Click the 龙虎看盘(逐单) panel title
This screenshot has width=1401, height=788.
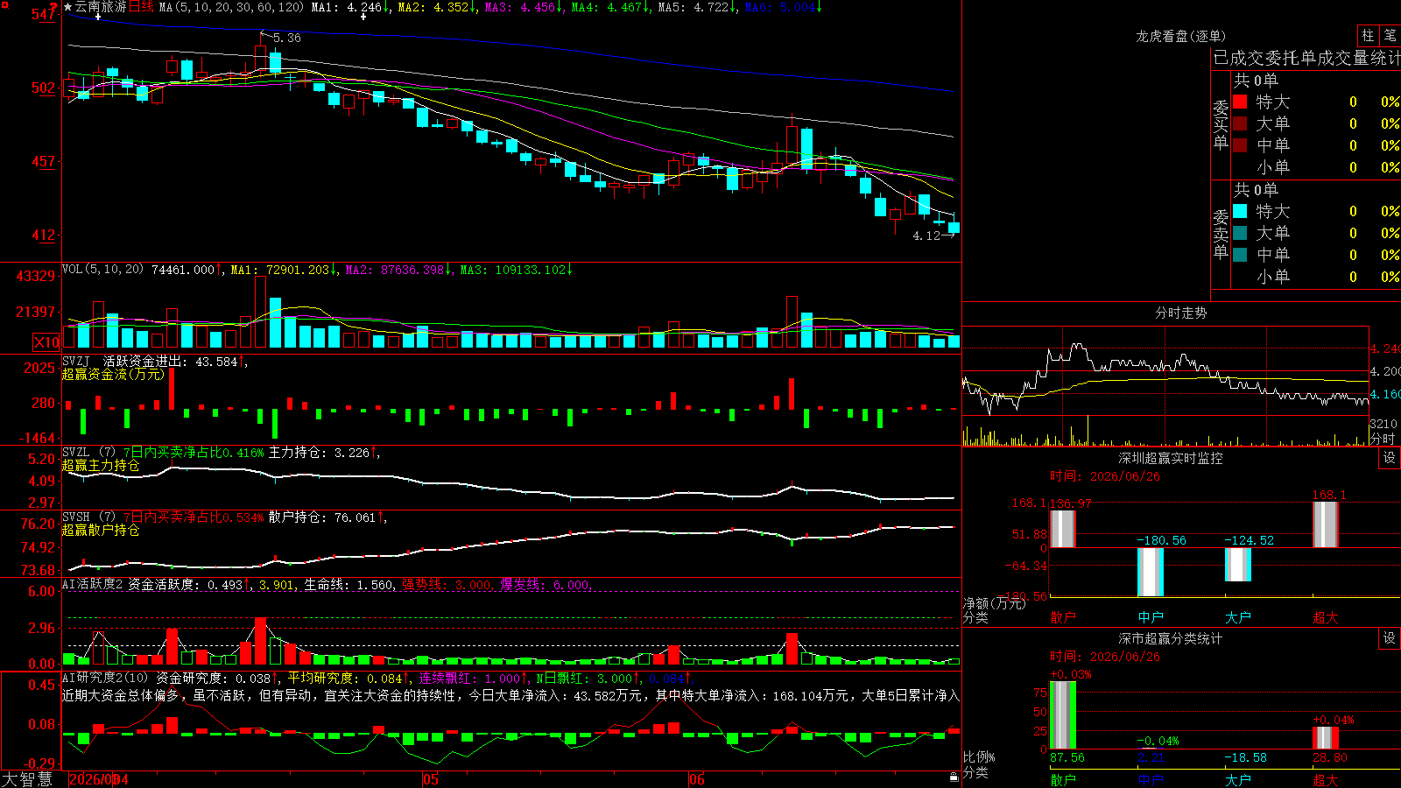[1180, 36]
